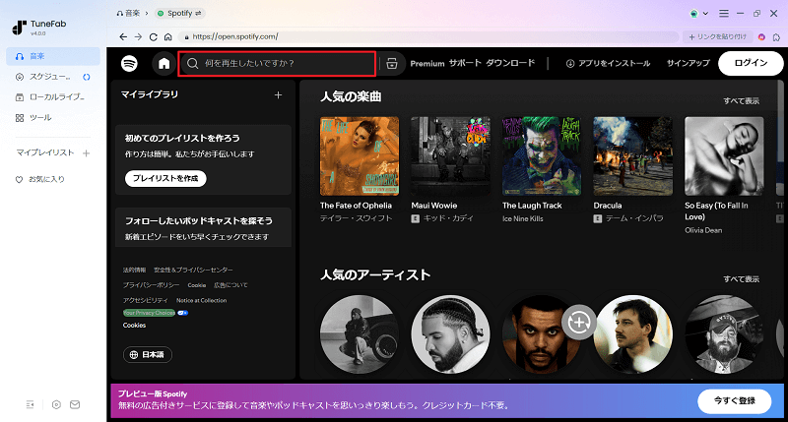Screen dimensions: 788x422
Task: Click テイラー・スウィフト artist name
Action: click(356, 218)
